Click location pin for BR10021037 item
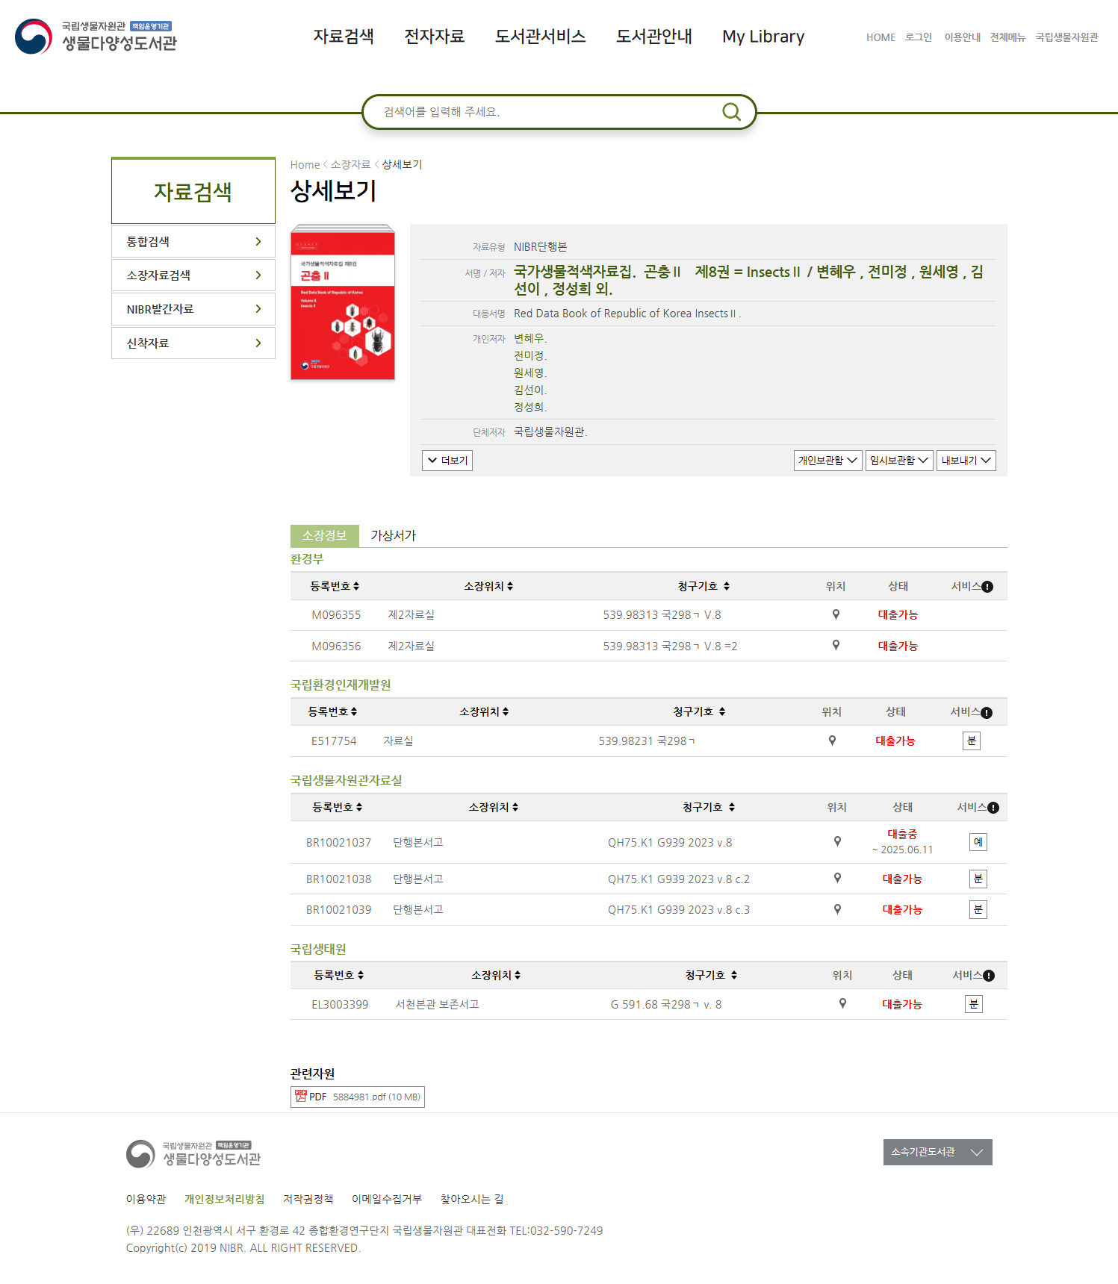Screen dimensions: 1118x1284 click(837, 841)
